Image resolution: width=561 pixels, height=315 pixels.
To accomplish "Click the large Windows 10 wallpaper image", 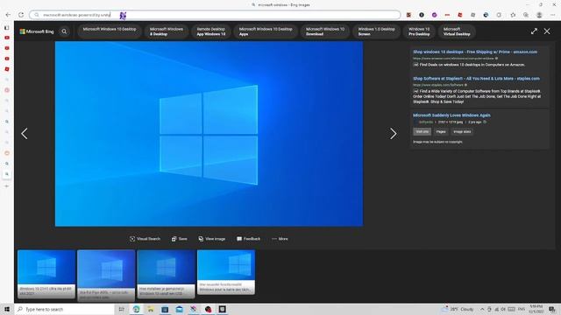I will (x=209, y=134).
